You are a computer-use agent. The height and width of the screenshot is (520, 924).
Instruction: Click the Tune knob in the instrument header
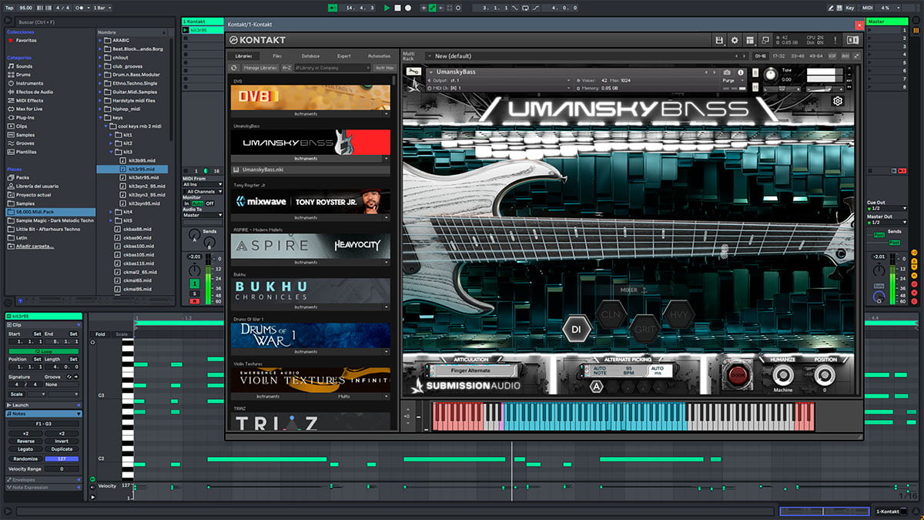coord(771,75)
